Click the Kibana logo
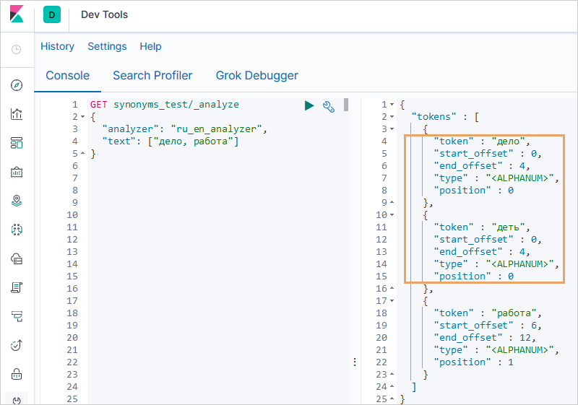The image size is (578, 405). click(x=17, y=15)
